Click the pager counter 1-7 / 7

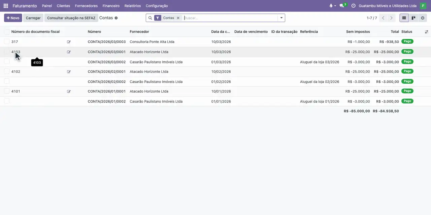tap(372, 18)
